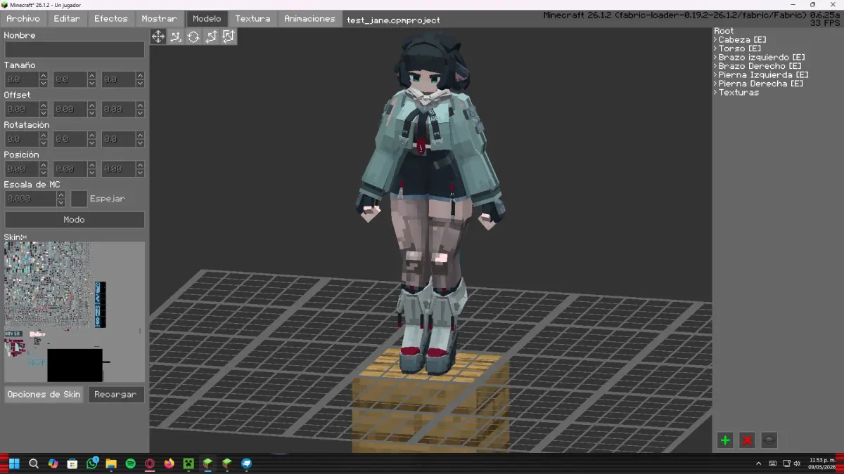The height and width of the screenshot is (474, 844).
Task: Open WhatsApp from the taskbar
Action: pos(92,463)
